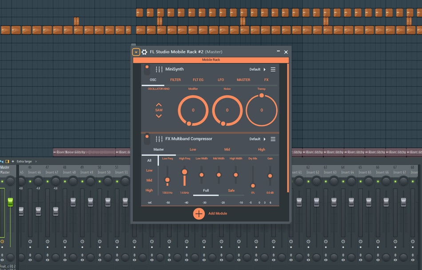Click the round Add Module plus button
Image resolution: width=422 pixels, height=270 pixels.
199,214
